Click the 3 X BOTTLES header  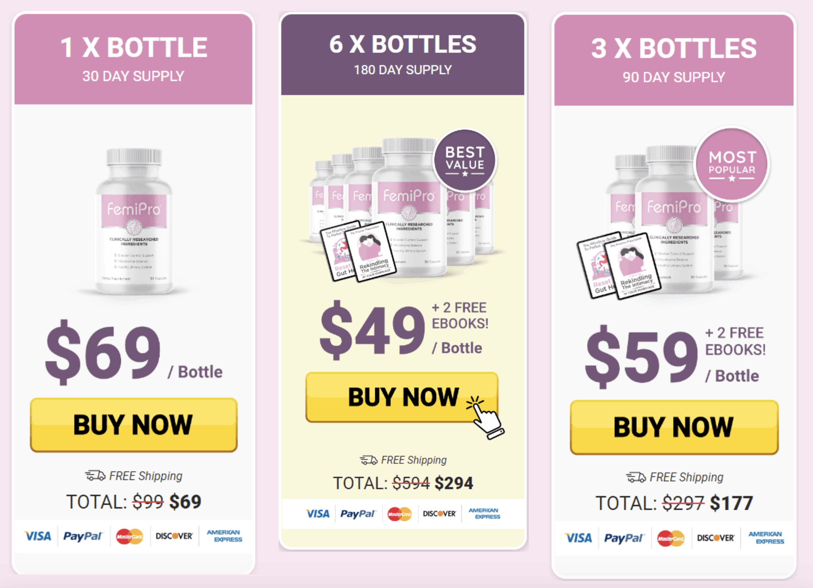[x=674, y=60]
